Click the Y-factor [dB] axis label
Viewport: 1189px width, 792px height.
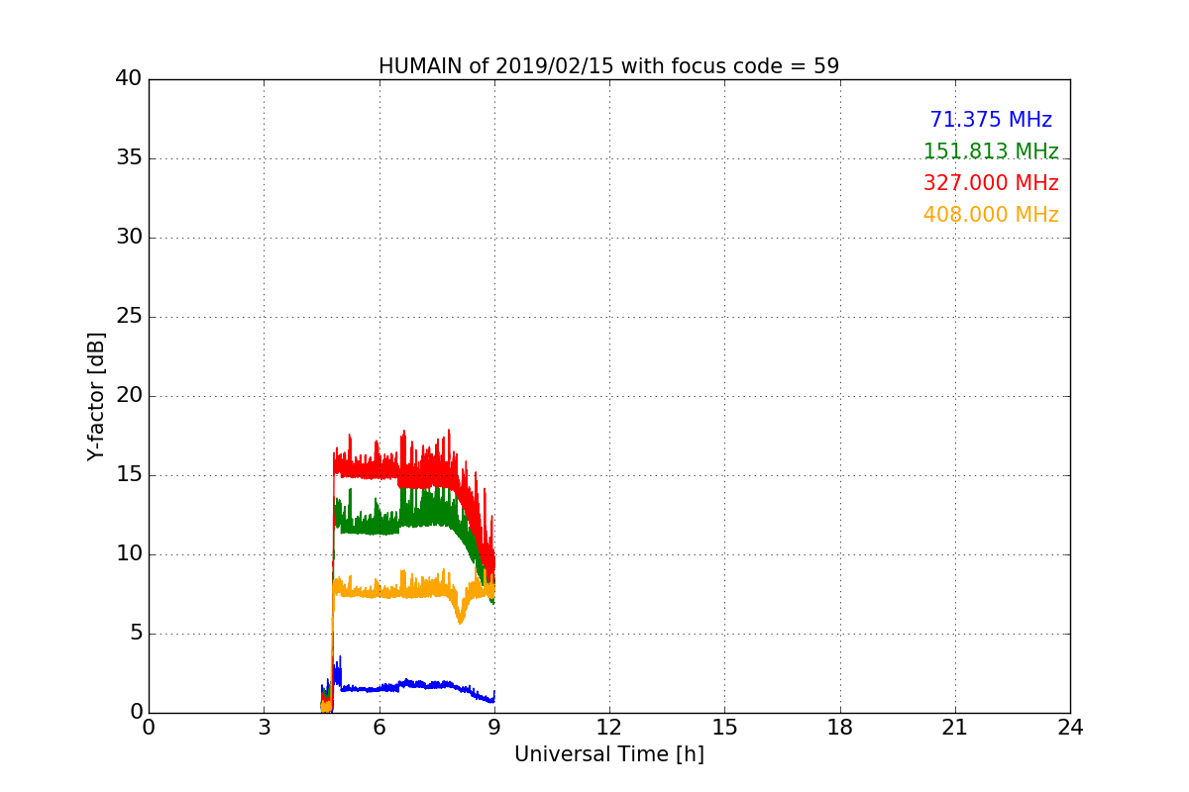click(96, 396)
